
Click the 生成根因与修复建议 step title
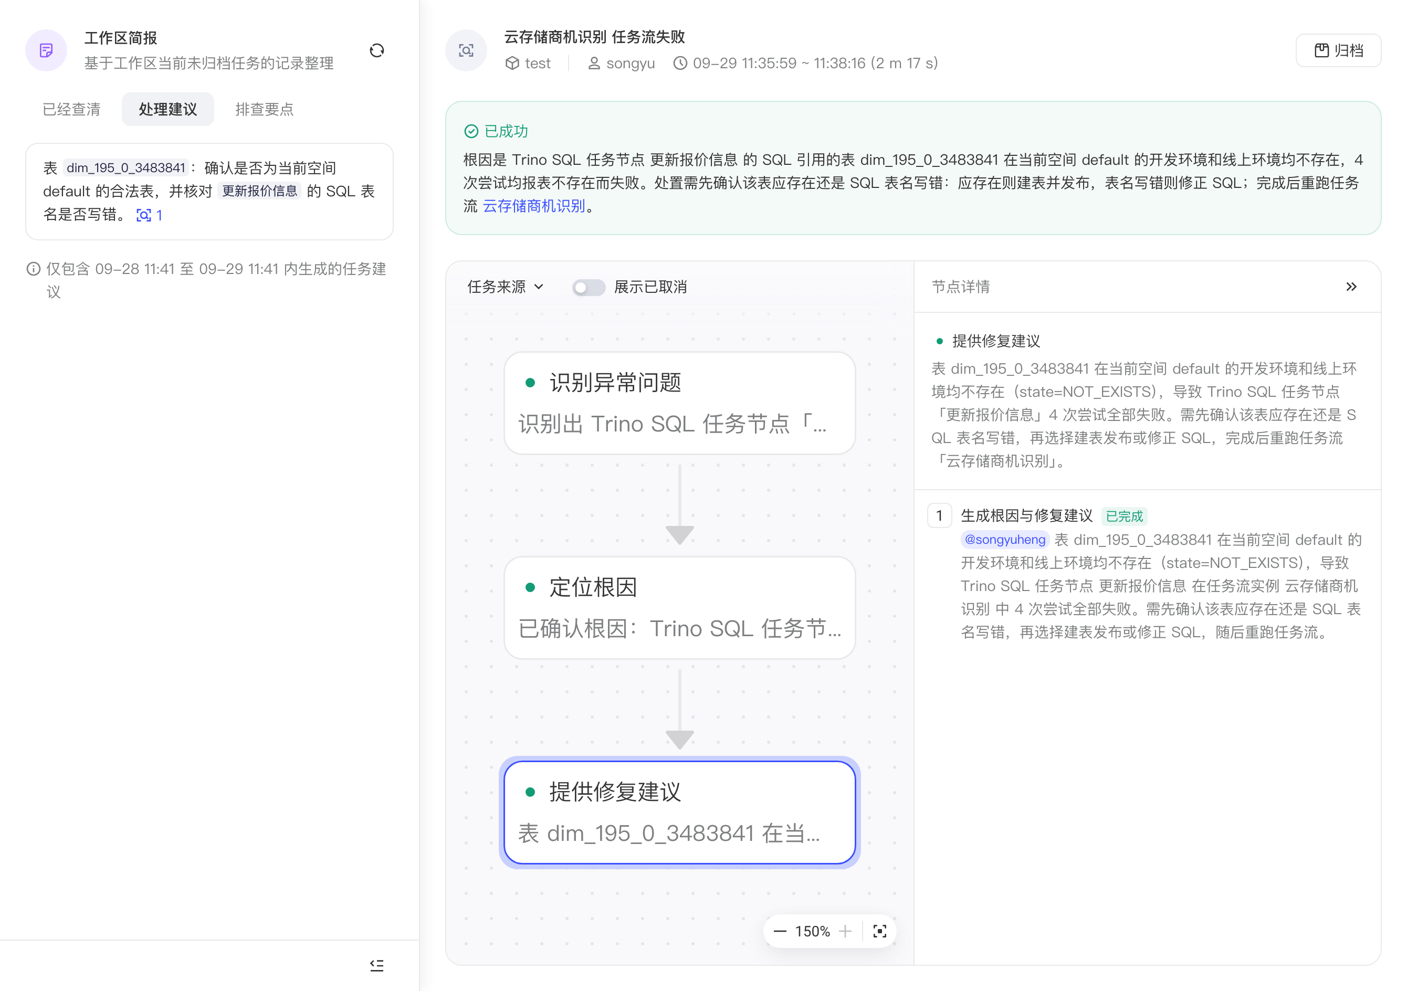pos(1026,515)
